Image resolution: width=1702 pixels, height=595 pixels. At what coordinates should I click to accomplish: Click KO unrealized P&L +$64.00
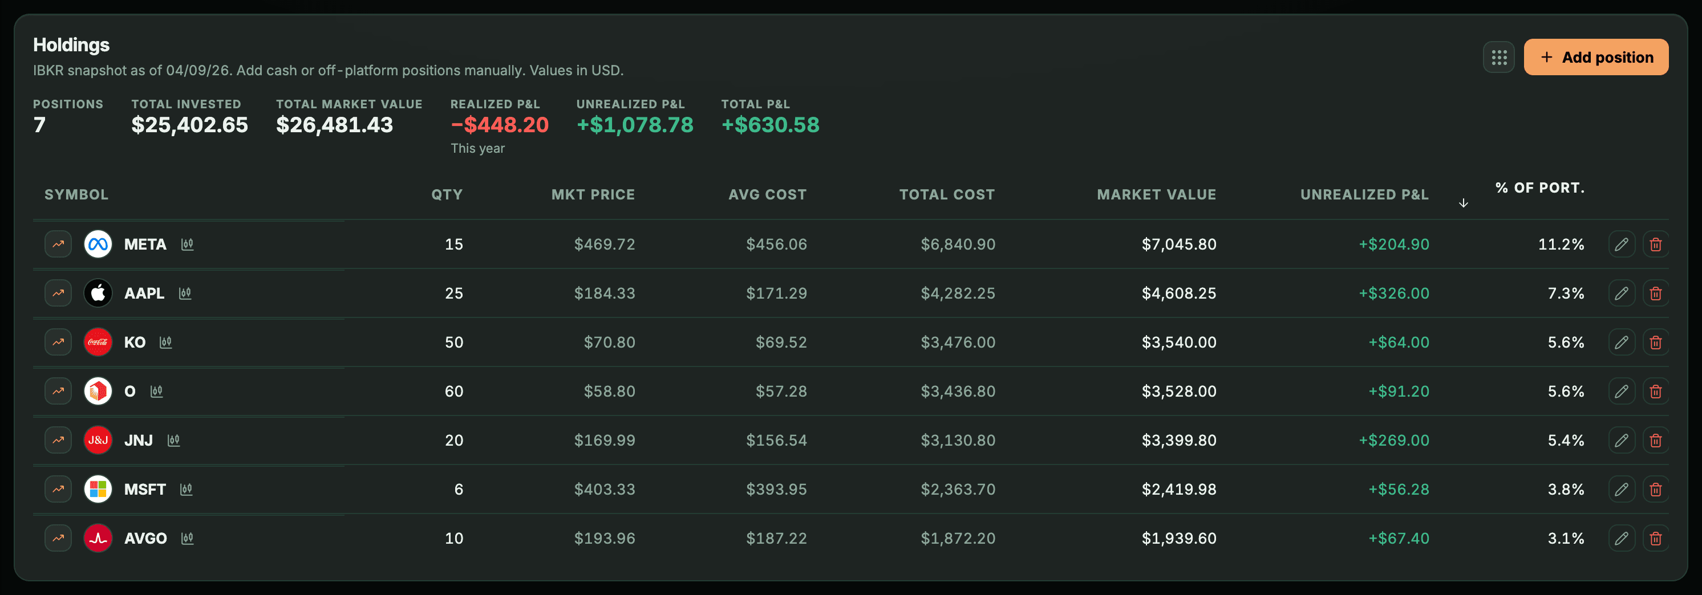point(1399,342)
